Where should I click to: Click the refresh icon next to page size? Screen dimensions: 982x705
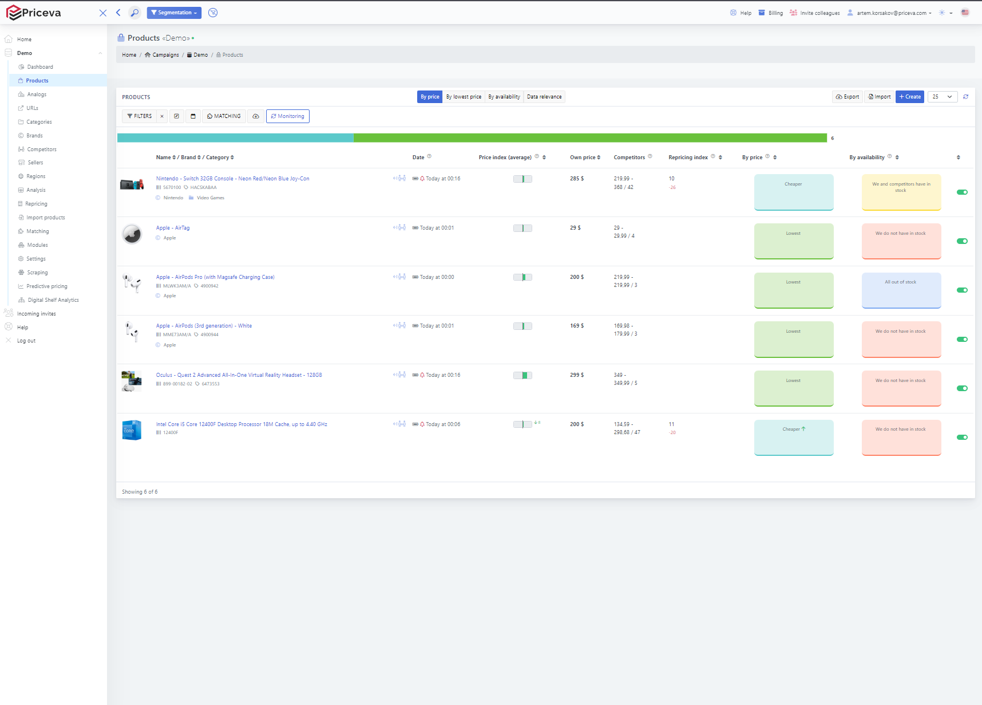pyautogui.click(x=966, y=97)
